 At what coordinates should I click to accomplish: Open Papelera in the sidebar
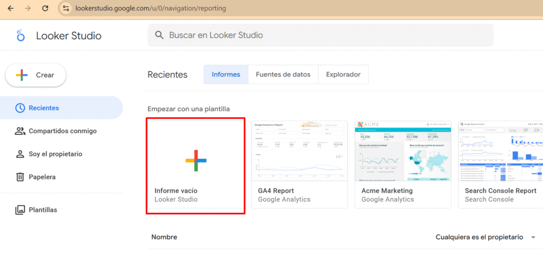62,177
